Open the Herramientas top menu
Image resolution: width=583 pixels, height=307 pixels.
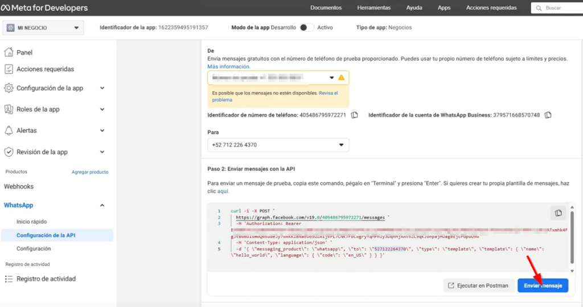(x=373, y=8)
